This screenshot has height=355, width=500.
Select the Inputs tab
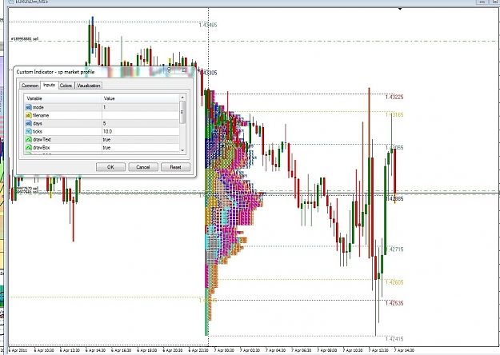(x=49, y=85)
